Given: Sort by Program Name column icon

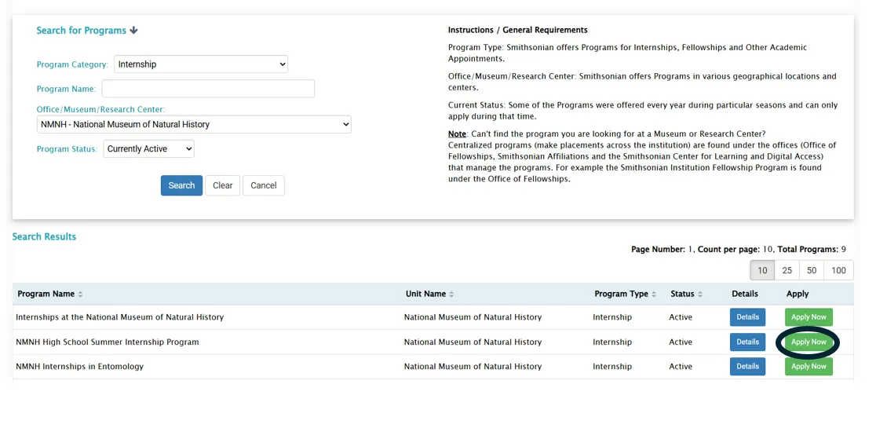Looking at the screenshot, I should [80, 294].
